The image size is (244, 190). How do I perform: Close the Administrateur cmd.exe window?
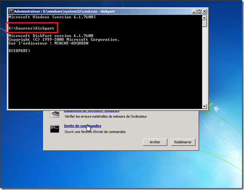pyautogui.click(x=205, y=12)
